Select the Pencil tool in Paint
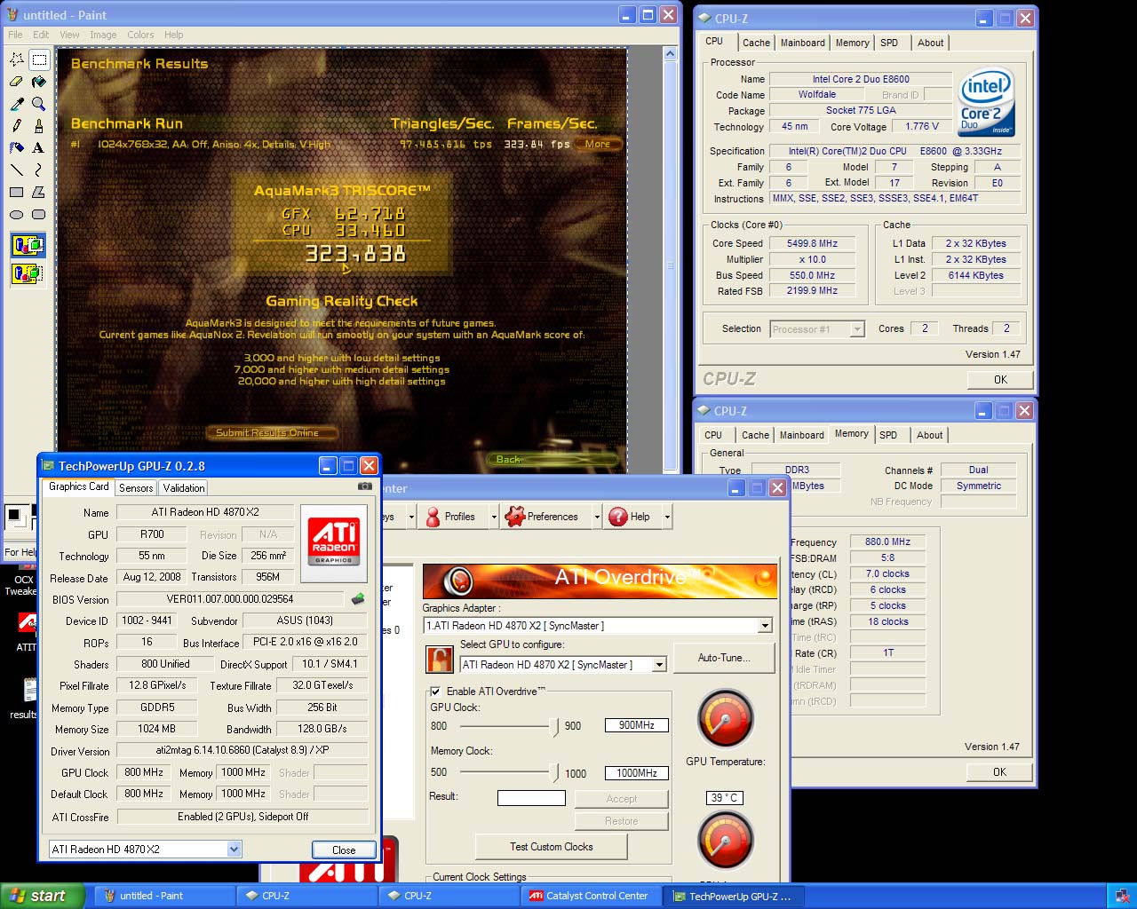The width and height of the screenshot is (1137, 909). click(16, 126)
